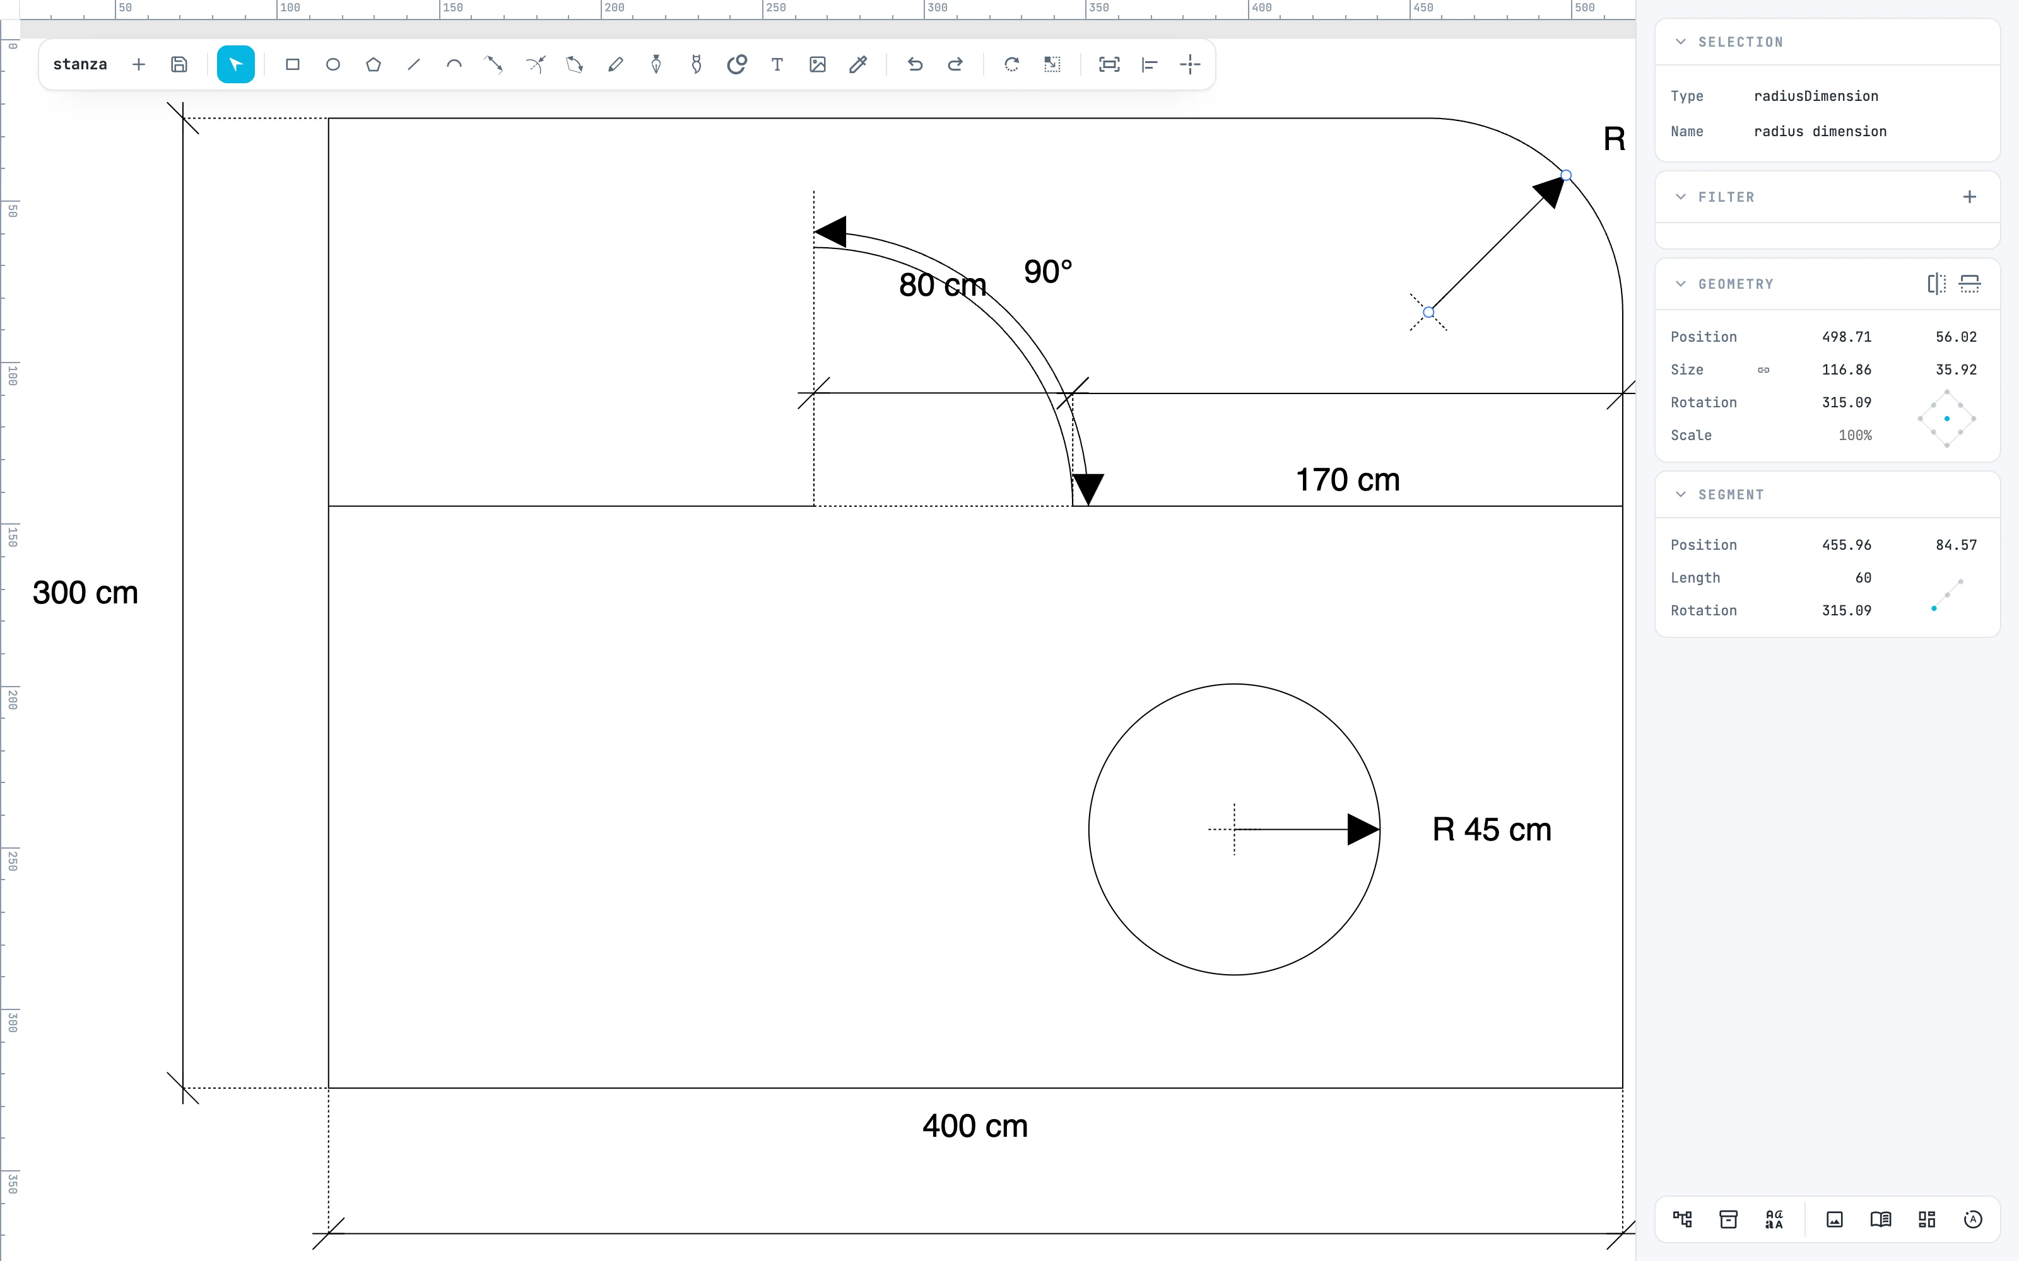
Task: Edit the Segment Length value 60
Action: coord(1863,577)
